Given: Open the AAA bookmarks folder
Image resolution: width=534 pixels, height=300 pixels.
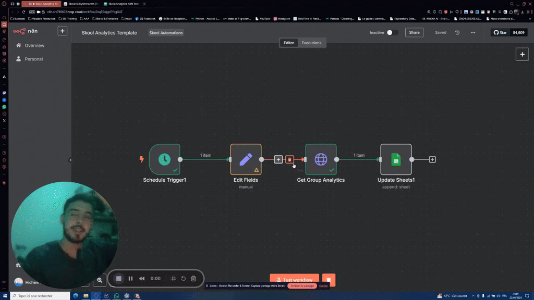Looking at the screenshot, I should [x=84, y=19].
